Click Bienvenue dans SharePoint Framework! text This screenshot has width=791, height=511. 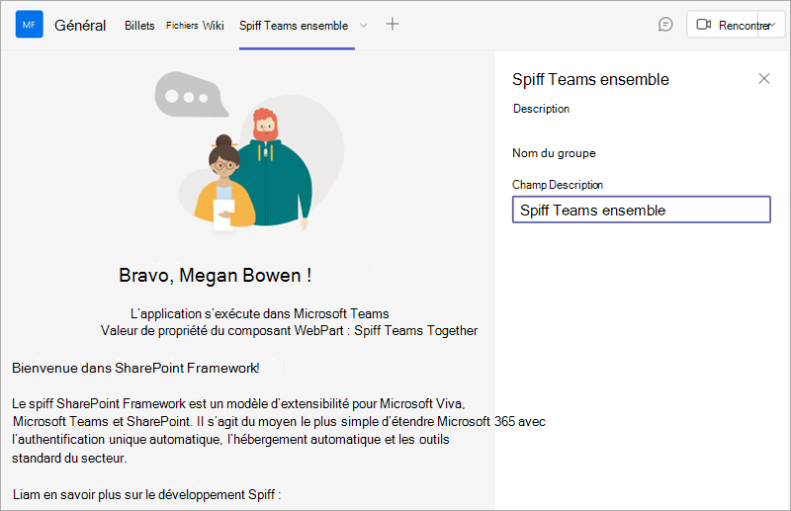tap(135, 369)
